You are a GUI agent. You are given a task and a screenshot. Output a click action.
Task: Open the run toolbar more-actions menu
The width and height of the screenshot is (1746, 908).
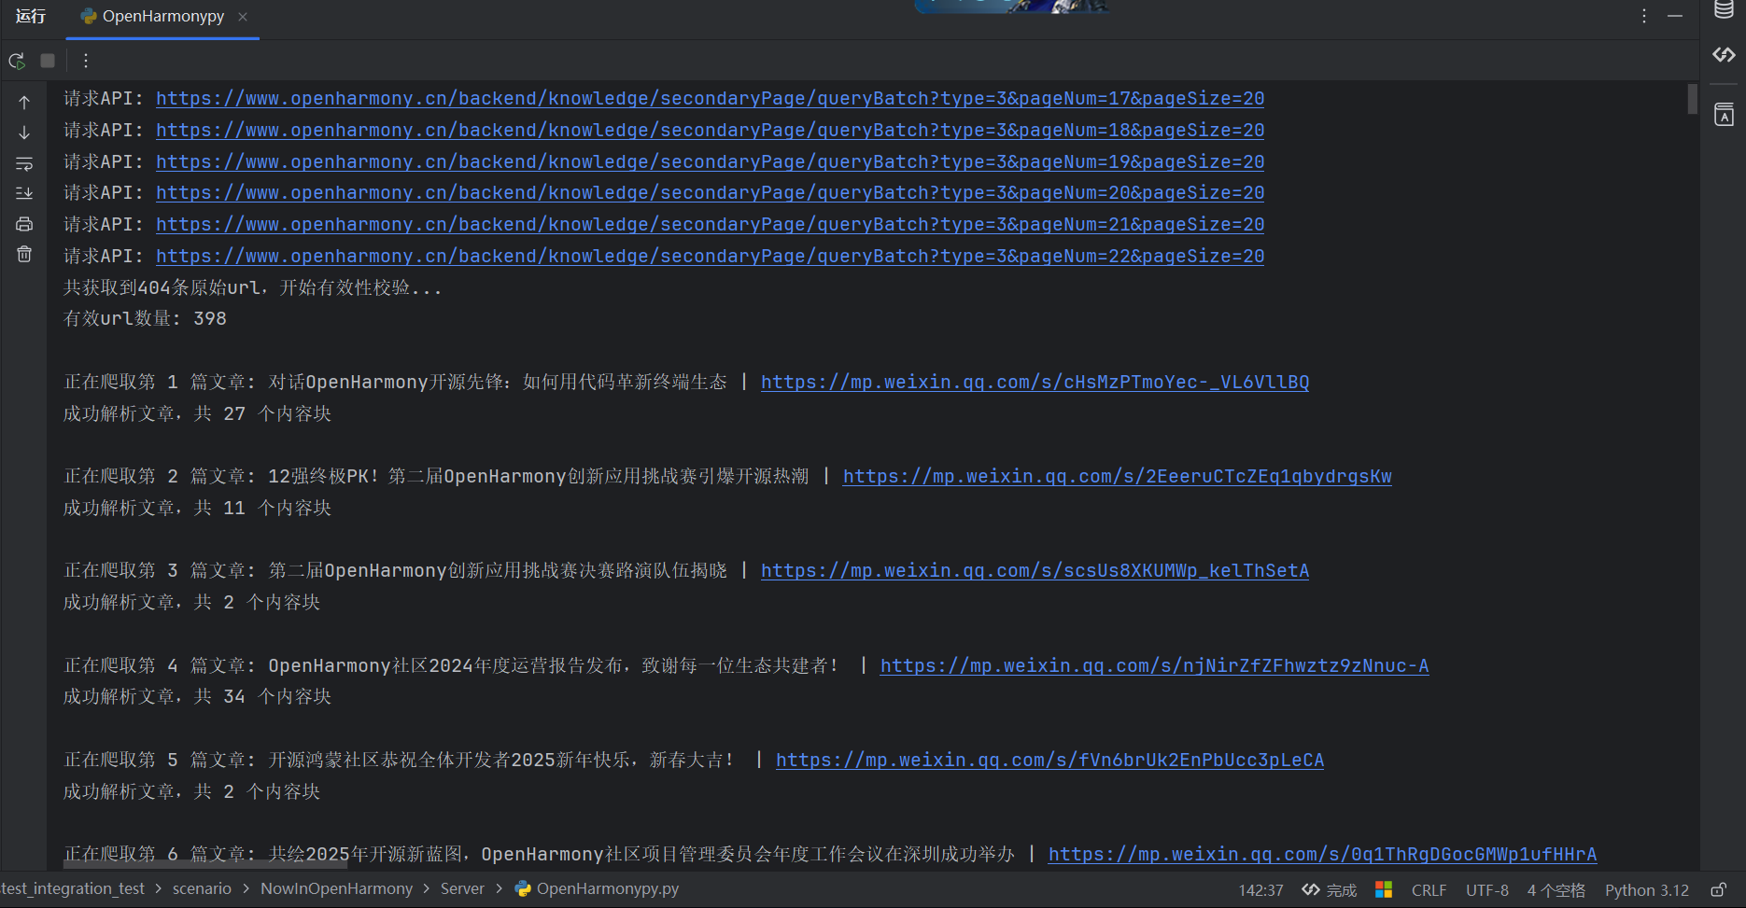pyautogui.click(x=86, y=61)
